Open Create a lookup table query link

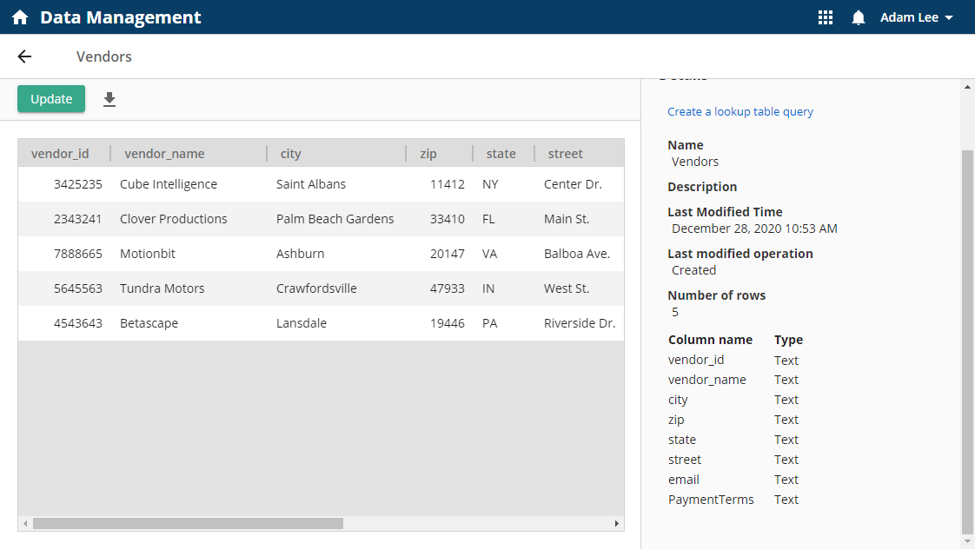coord(740,111)
